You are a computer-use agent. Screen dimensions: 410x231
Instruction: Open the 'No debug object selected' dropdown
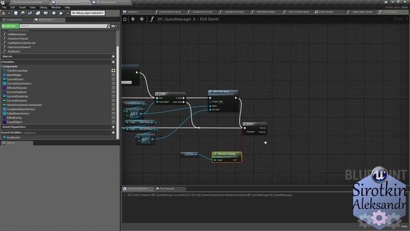[x=88, y=13]
